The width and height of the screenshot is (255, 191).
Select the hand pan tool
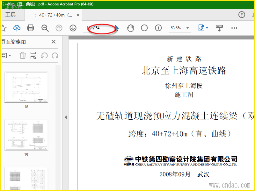[130, 28]
